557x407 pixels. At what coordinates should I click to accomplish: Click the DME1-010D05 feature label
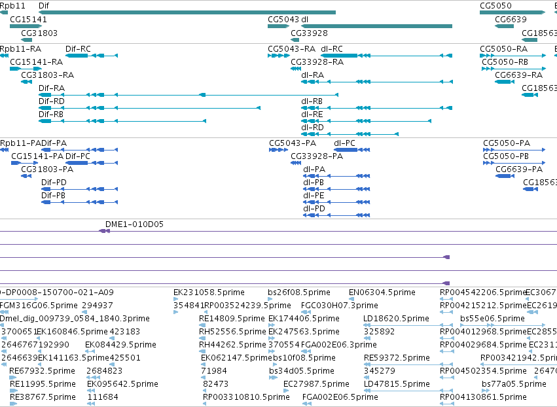(x=134, y=224)
